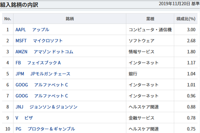Select the 0.75 ratio value for PG
The image size is (200, 133).
[191, 129]
